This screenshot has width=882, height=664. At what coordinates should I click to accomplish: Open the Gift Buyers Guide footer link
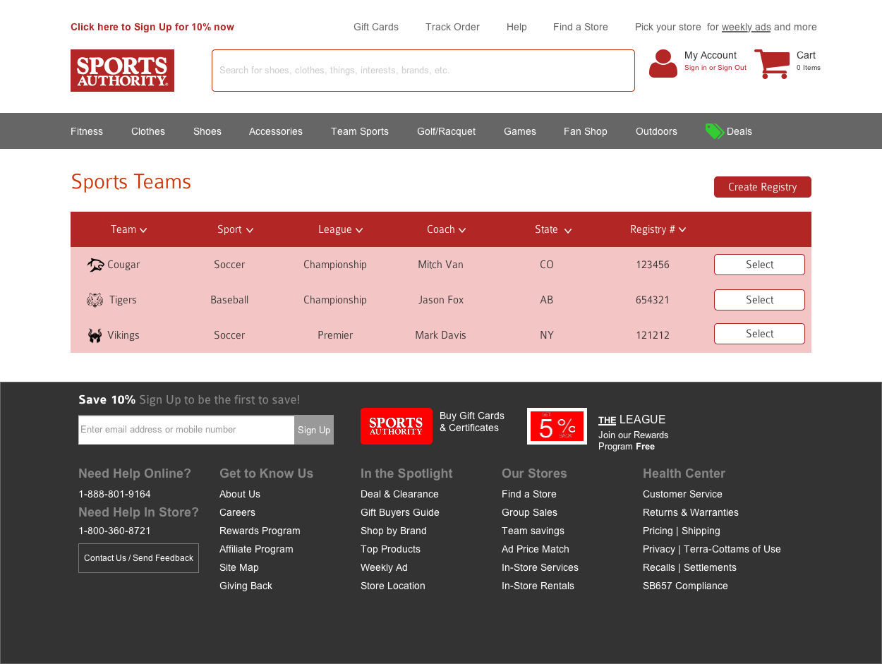tap(400, 512)
